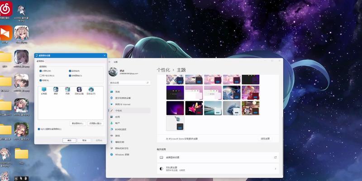Select the 回收站(满) full recycle bin icon
Image resolution: width=362 pixels, height=181 pixels.
pyautogui.click(x=79, y=91)
